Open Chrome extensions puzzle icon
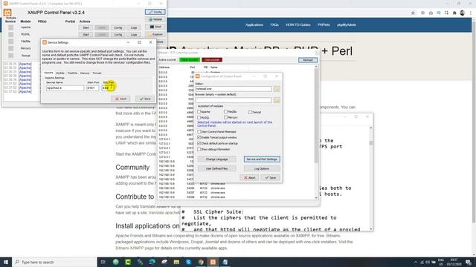 (454, 13)
